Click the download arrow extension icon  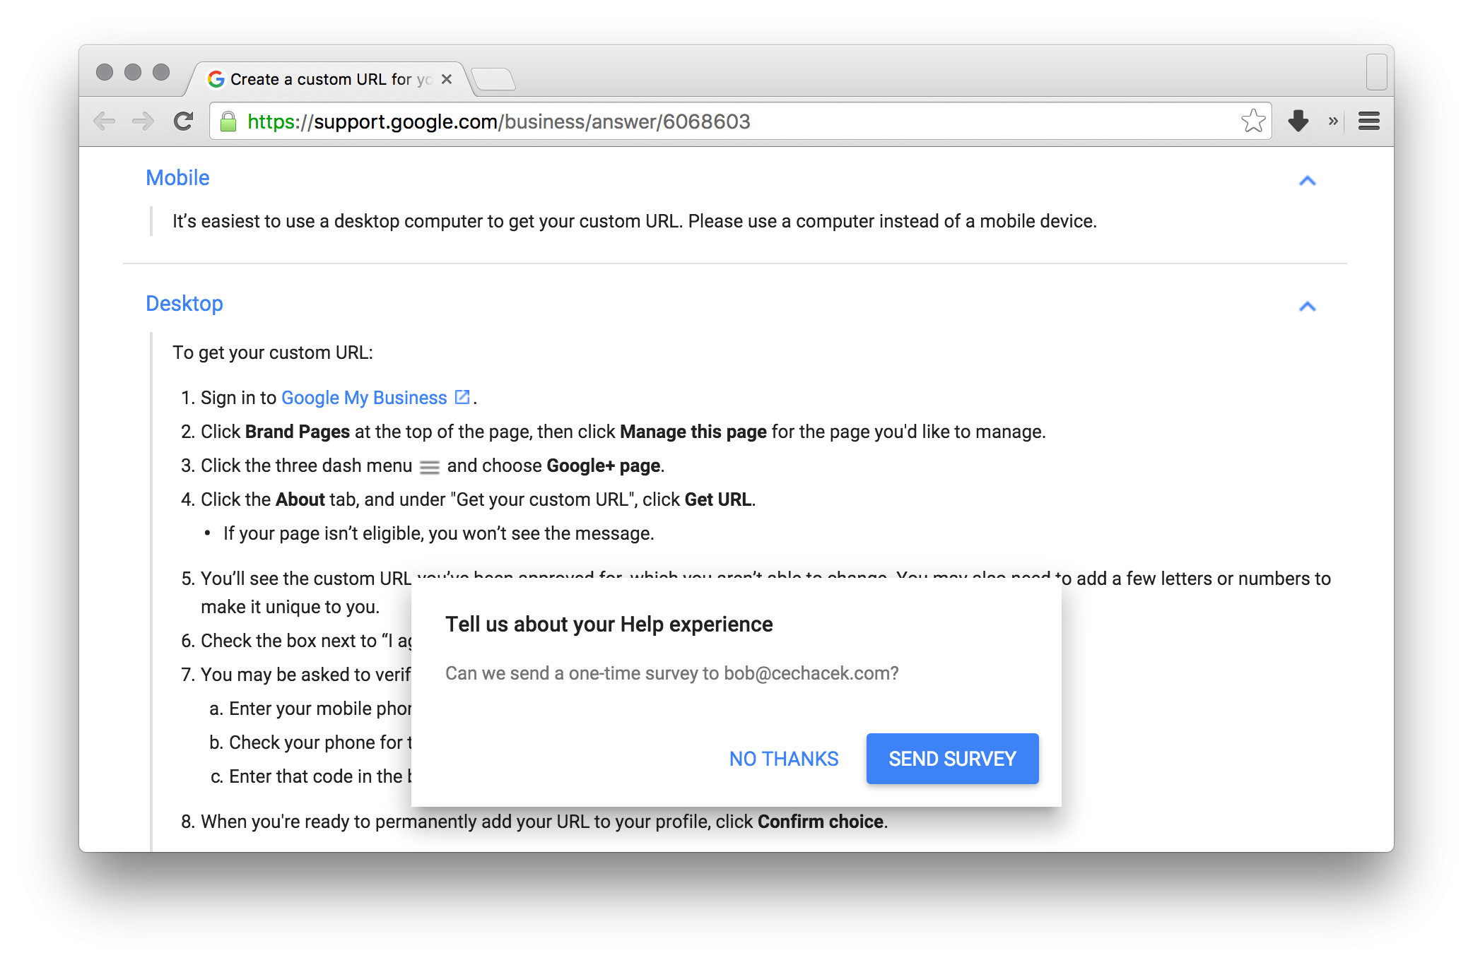[x=1298, y=122]
